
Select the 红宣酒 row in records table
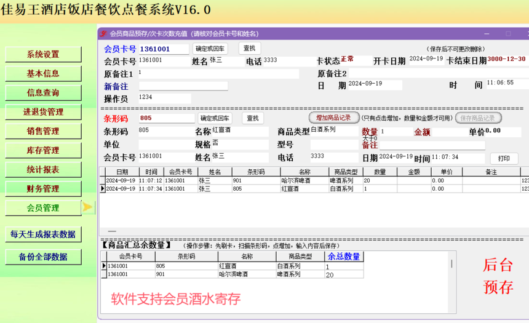[x=314, y=189]
